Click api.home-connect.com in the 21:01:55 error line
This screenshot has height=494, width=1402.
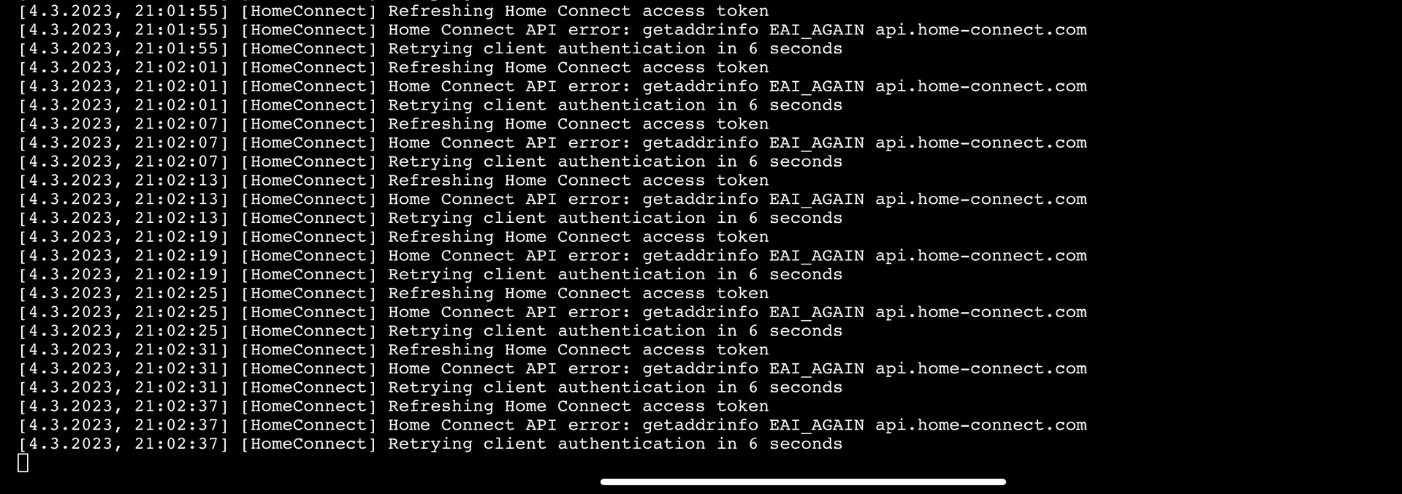pyautogui.click(x=981, y=30)
